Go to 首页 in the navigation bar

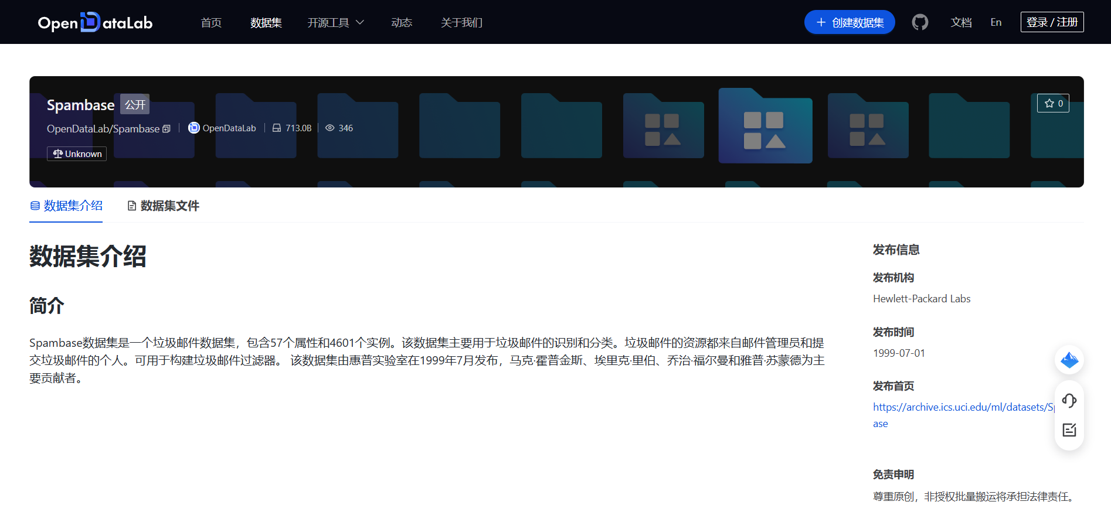pyautogui.click(x=211, y=22)
